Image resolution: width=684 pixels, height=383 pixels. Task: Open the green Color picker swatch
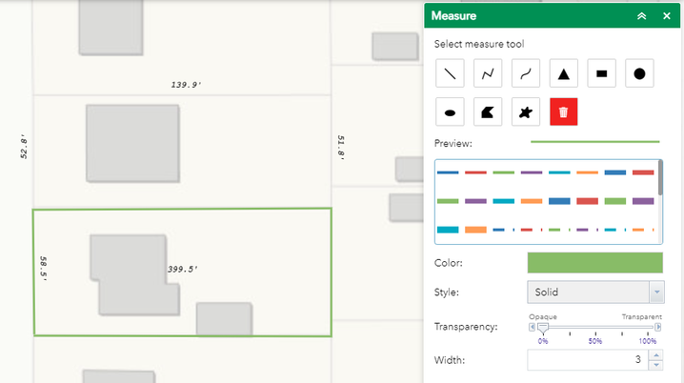[x=595, y=263]
